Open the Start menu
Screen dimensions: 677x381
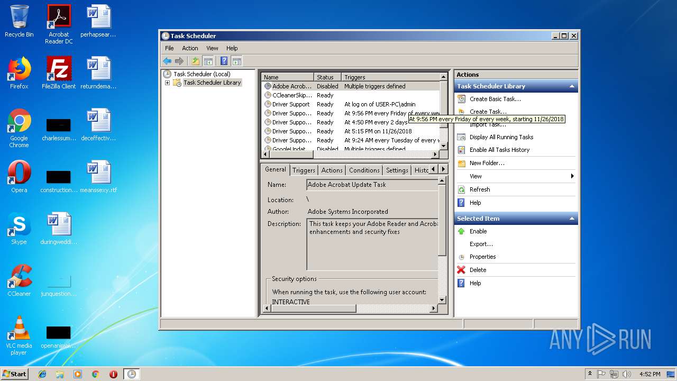pos(14,374)
